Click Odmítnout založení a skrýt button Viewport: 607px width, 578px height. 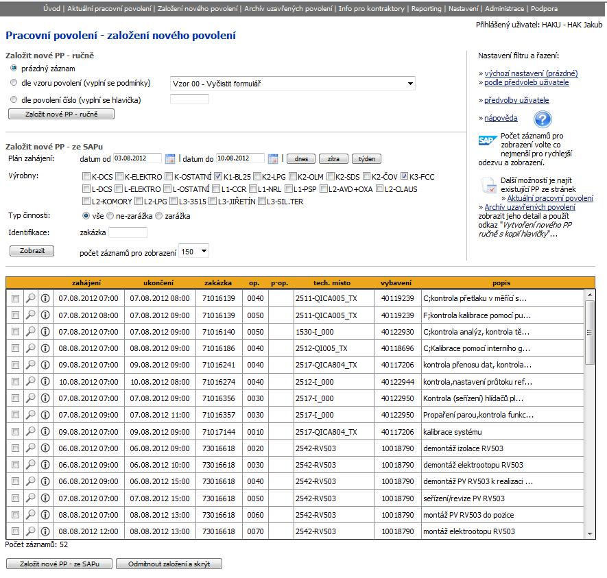169,564
